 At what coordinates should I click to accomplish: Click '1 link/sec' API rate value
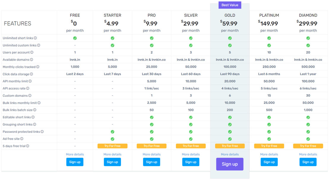(x=152, y=88)
